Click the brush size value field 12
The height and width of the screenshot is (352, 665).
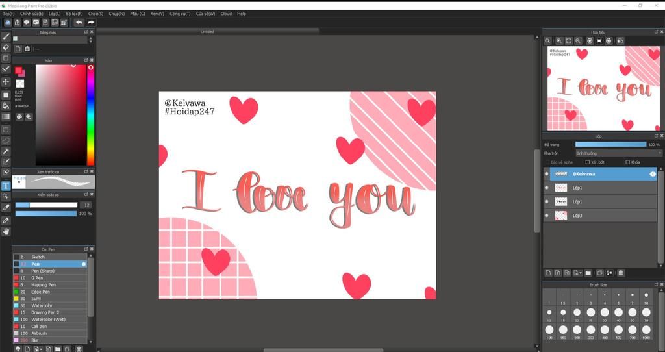86,205
